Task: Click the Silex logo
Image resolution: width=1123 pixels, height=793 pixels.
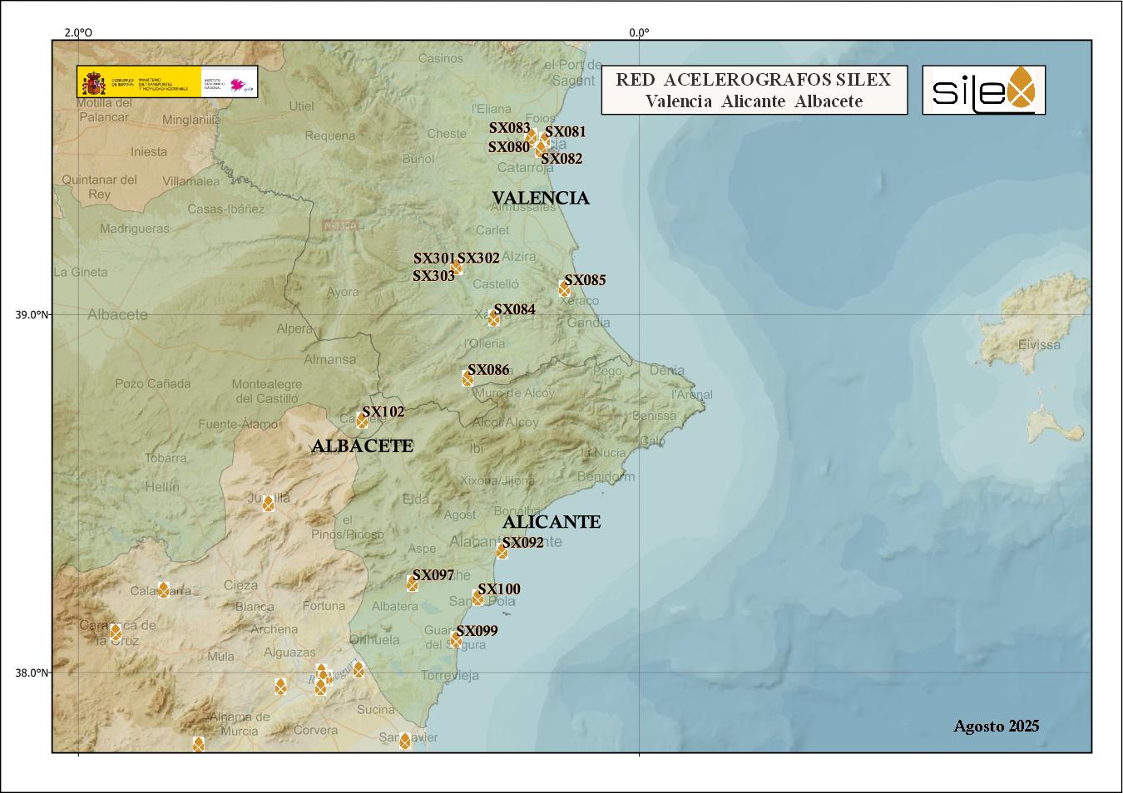Action: pyautogui.click(x=983, y=90)
